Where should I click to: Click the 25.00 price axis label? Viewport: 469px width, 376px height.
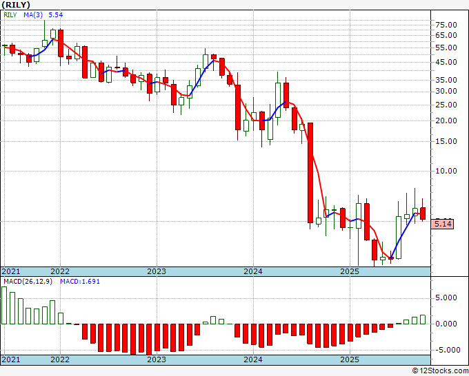pyautogui.click(x=446, y=105)
